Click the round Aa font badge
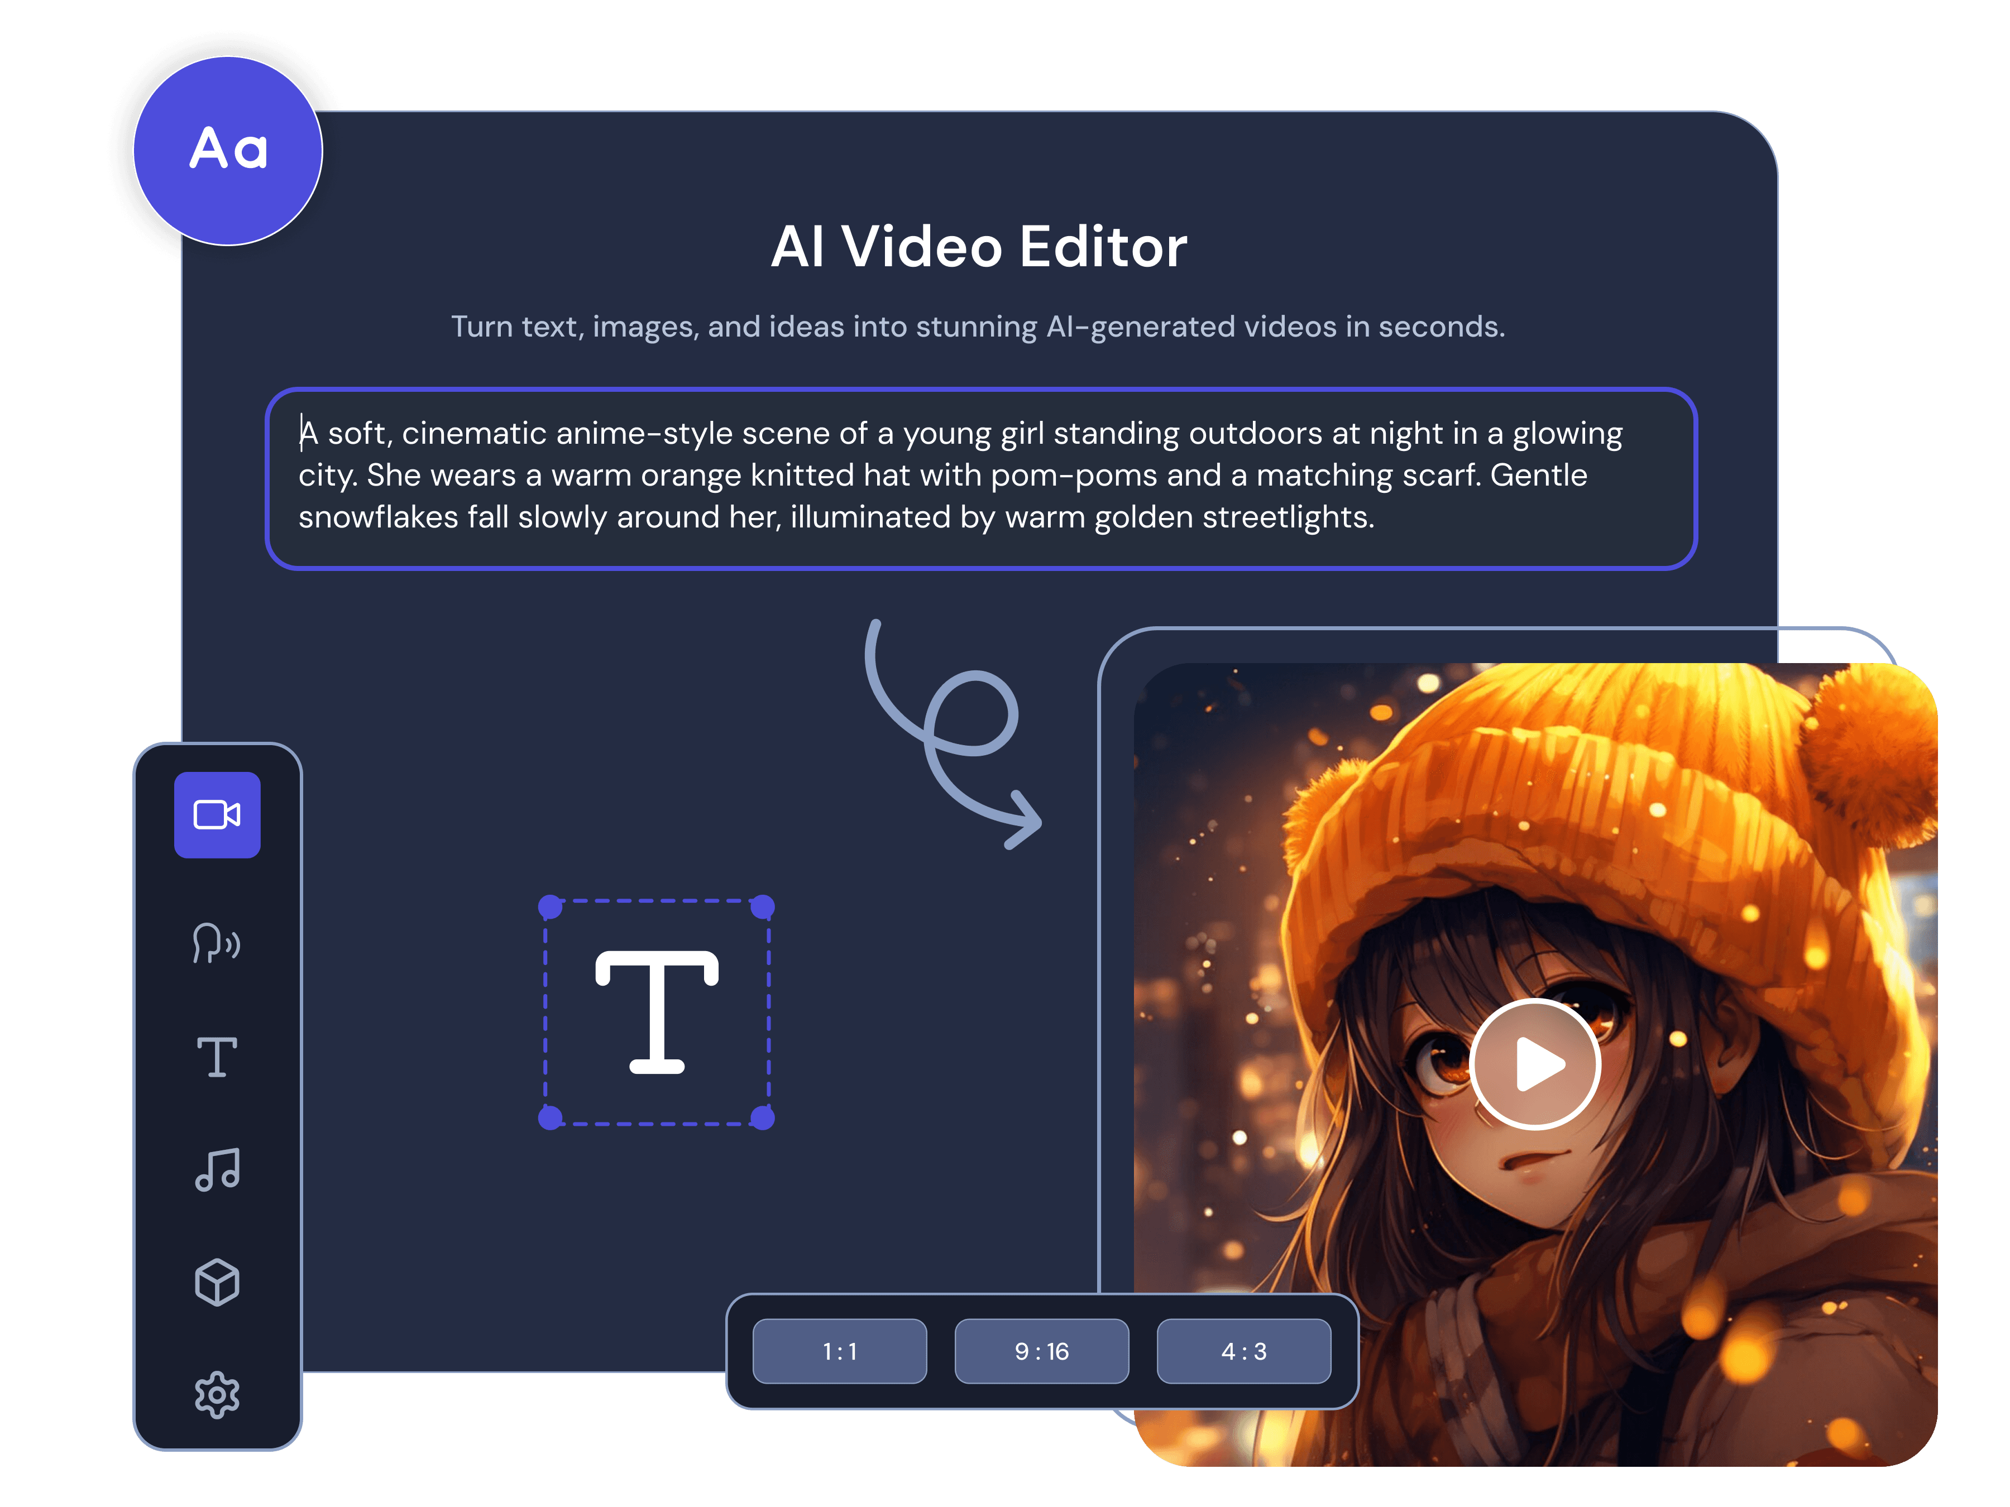Image resolution: width=2010 pixels, height=1507 pixels. (228, 151)
